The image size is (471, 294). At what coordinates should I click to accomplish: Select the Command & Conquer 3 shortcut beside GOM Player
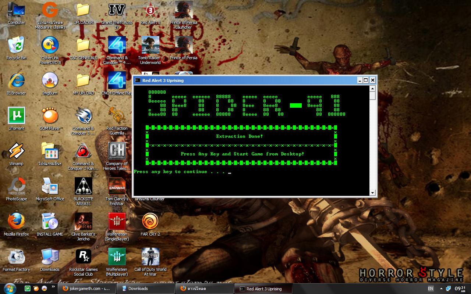point(84,121)
